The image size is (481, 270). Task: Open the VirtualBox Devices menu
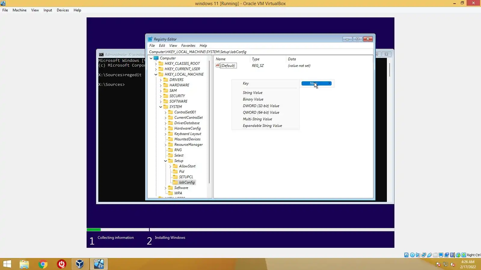point(63,10)
